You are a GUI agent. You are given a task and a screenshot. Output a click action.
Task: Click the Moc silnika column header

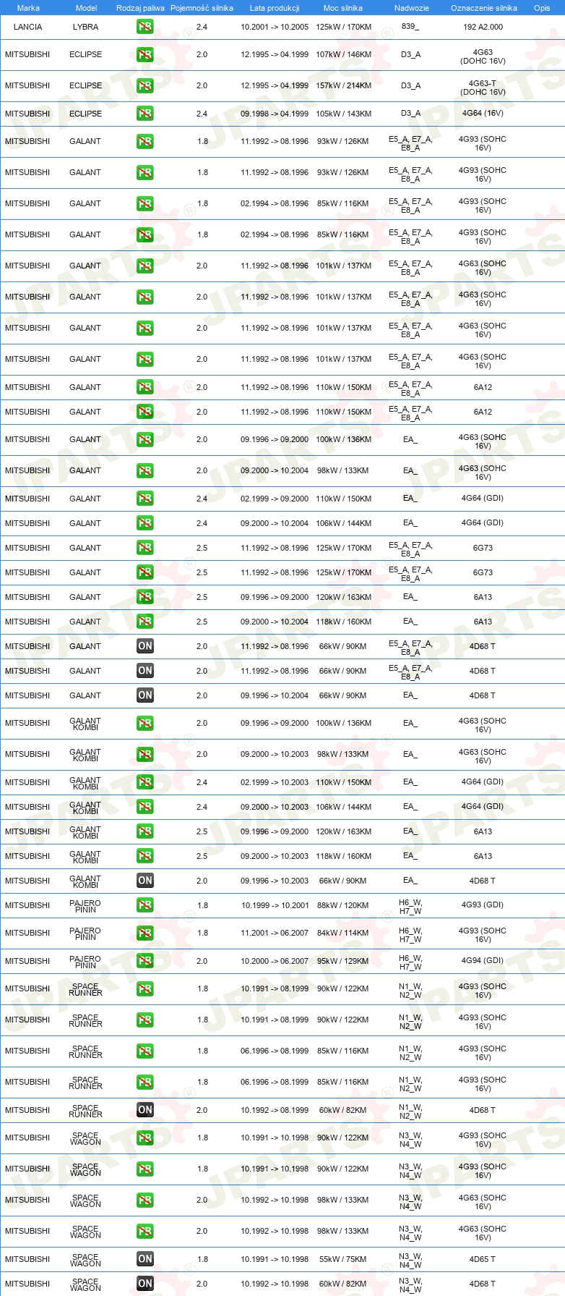point(343,8)
